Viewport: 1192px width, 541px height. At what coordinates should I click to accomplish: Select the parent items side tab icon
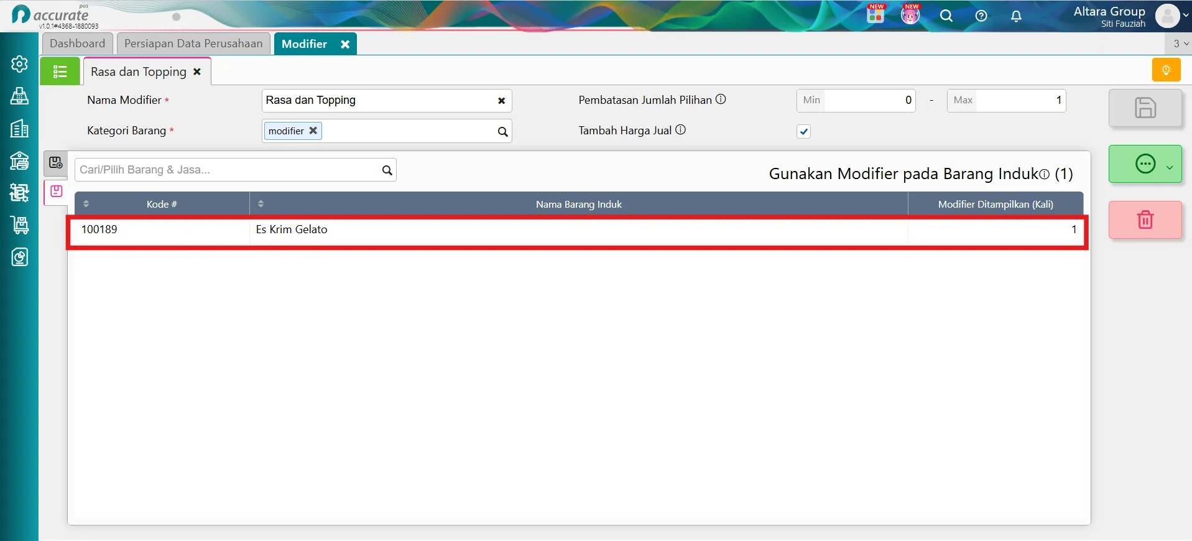pyautogui.click(x=56, y=163)
